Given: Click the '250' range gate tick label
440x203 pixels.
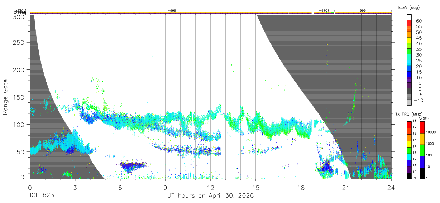Looking at the screenshot, I should click(x=19, y=43).
